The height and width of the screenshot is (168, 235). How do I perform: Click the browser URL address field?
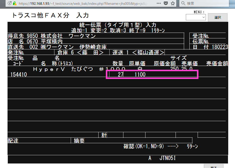click(x=83, y=4)
